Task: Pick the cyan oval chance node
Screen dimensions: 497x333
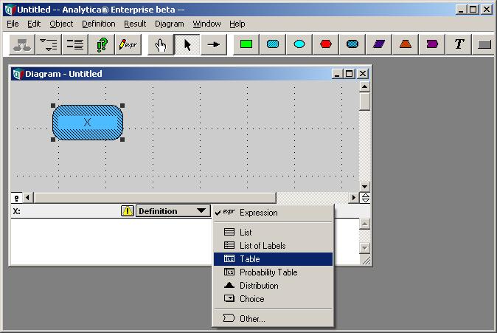Action: pos(299,45)
